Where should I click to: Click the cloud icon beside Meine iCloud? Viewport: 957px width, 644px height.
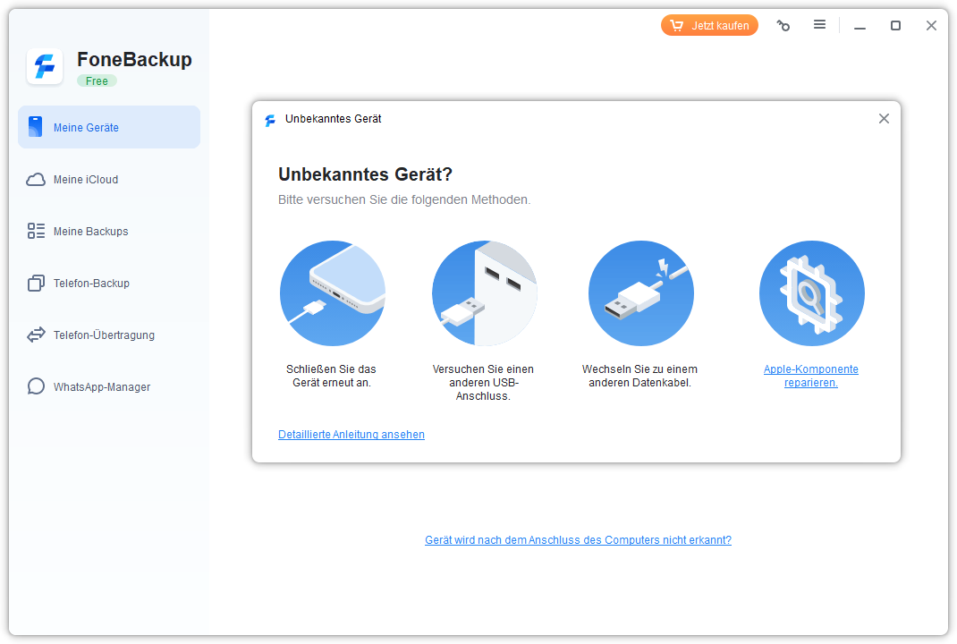click(36, 180)
